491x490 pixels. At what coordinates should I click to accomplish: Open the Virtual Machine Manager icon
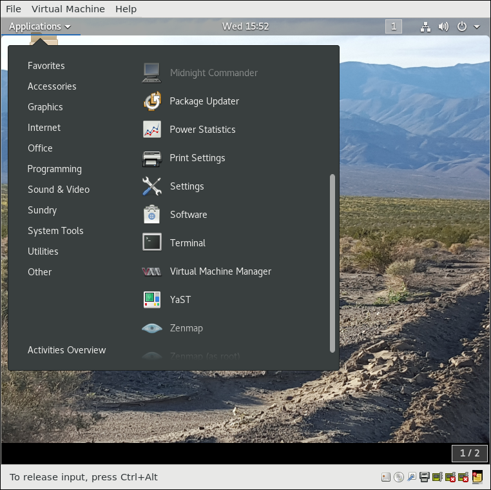pyautogui.click(x=151, y=271)
